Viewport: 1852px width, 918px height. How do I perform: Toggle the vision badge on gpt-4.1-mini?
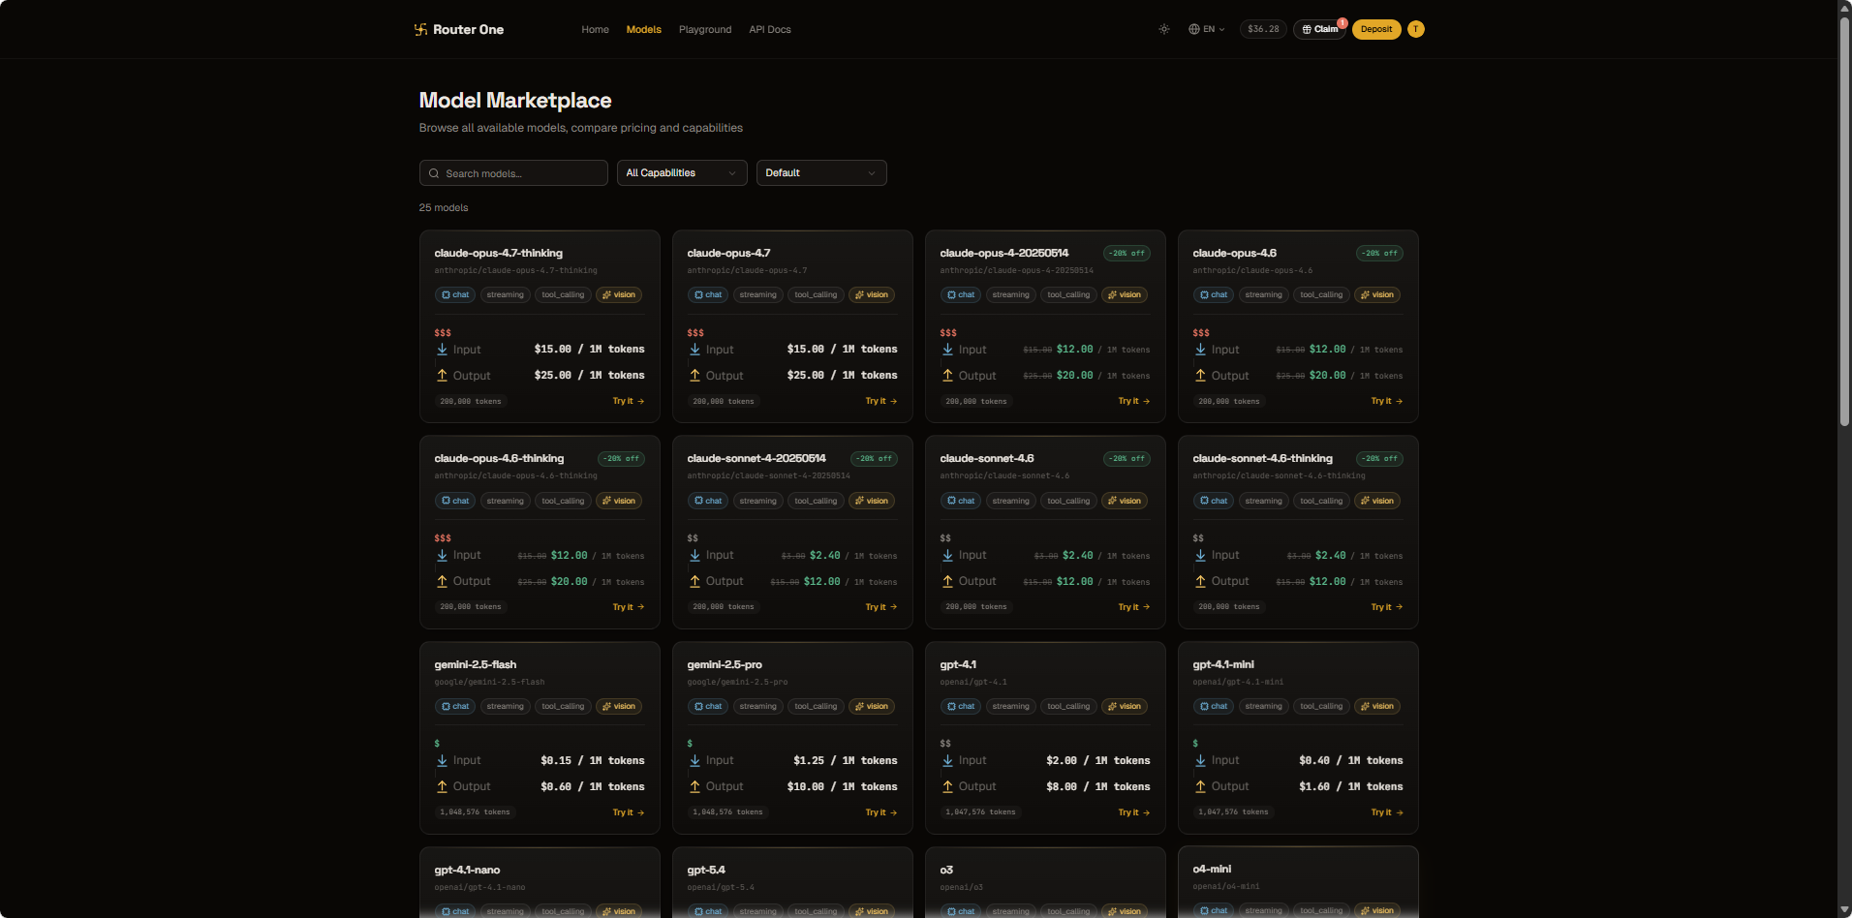1376,706
